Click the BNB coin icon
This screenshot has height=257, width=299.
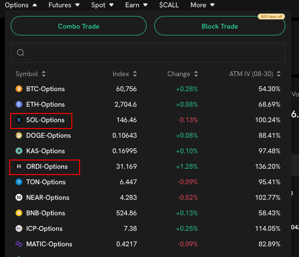point(19,213)
